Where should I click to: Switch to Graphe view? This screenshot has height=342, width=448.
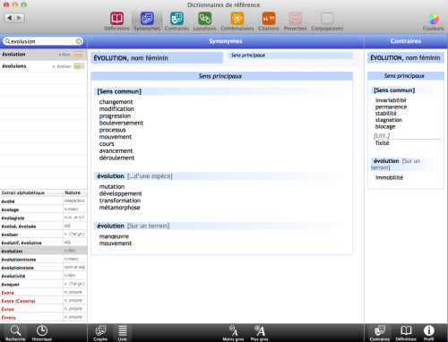pos(100,333)
